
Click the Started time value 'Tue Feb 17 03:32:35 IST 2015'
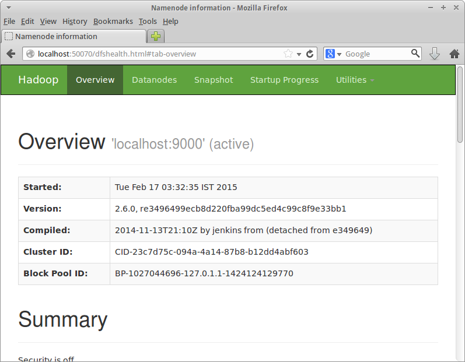coord(176,187)
